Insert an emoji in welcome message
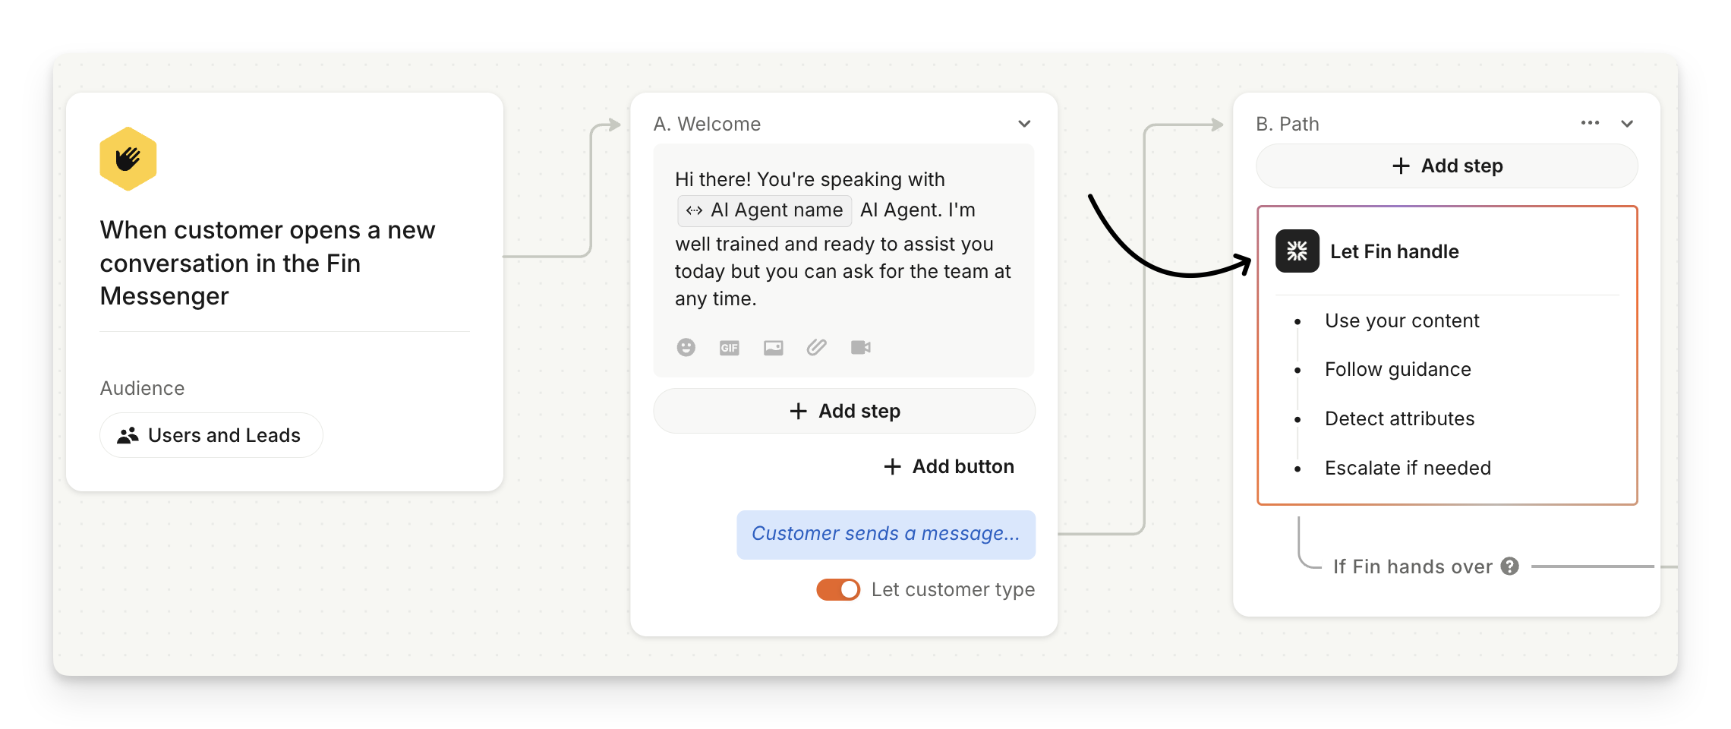The width and height of the screenshot is (1731, 729). [x=686, y=348]
